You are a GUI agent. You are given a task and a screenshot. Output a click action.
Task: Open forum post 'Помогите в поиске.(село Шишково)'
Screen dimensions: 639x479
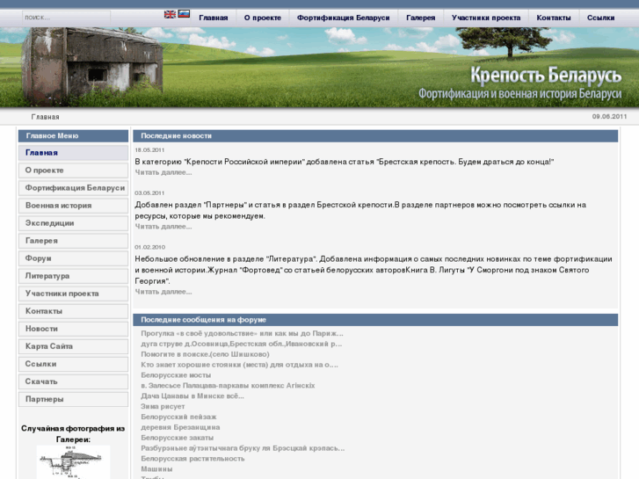pos(205,354)
